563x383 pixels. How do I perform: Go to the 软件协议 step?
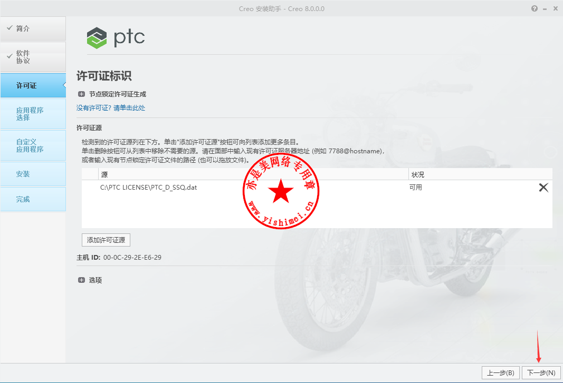(x=33, y=57)
